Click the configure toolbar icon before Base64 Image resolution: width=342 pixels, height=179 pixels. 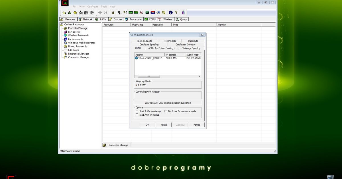(x=113, y=13)
